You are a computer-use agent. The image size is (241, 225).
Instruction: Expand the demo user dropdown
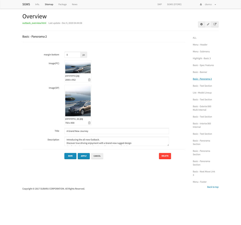click(x=215, y=5)
